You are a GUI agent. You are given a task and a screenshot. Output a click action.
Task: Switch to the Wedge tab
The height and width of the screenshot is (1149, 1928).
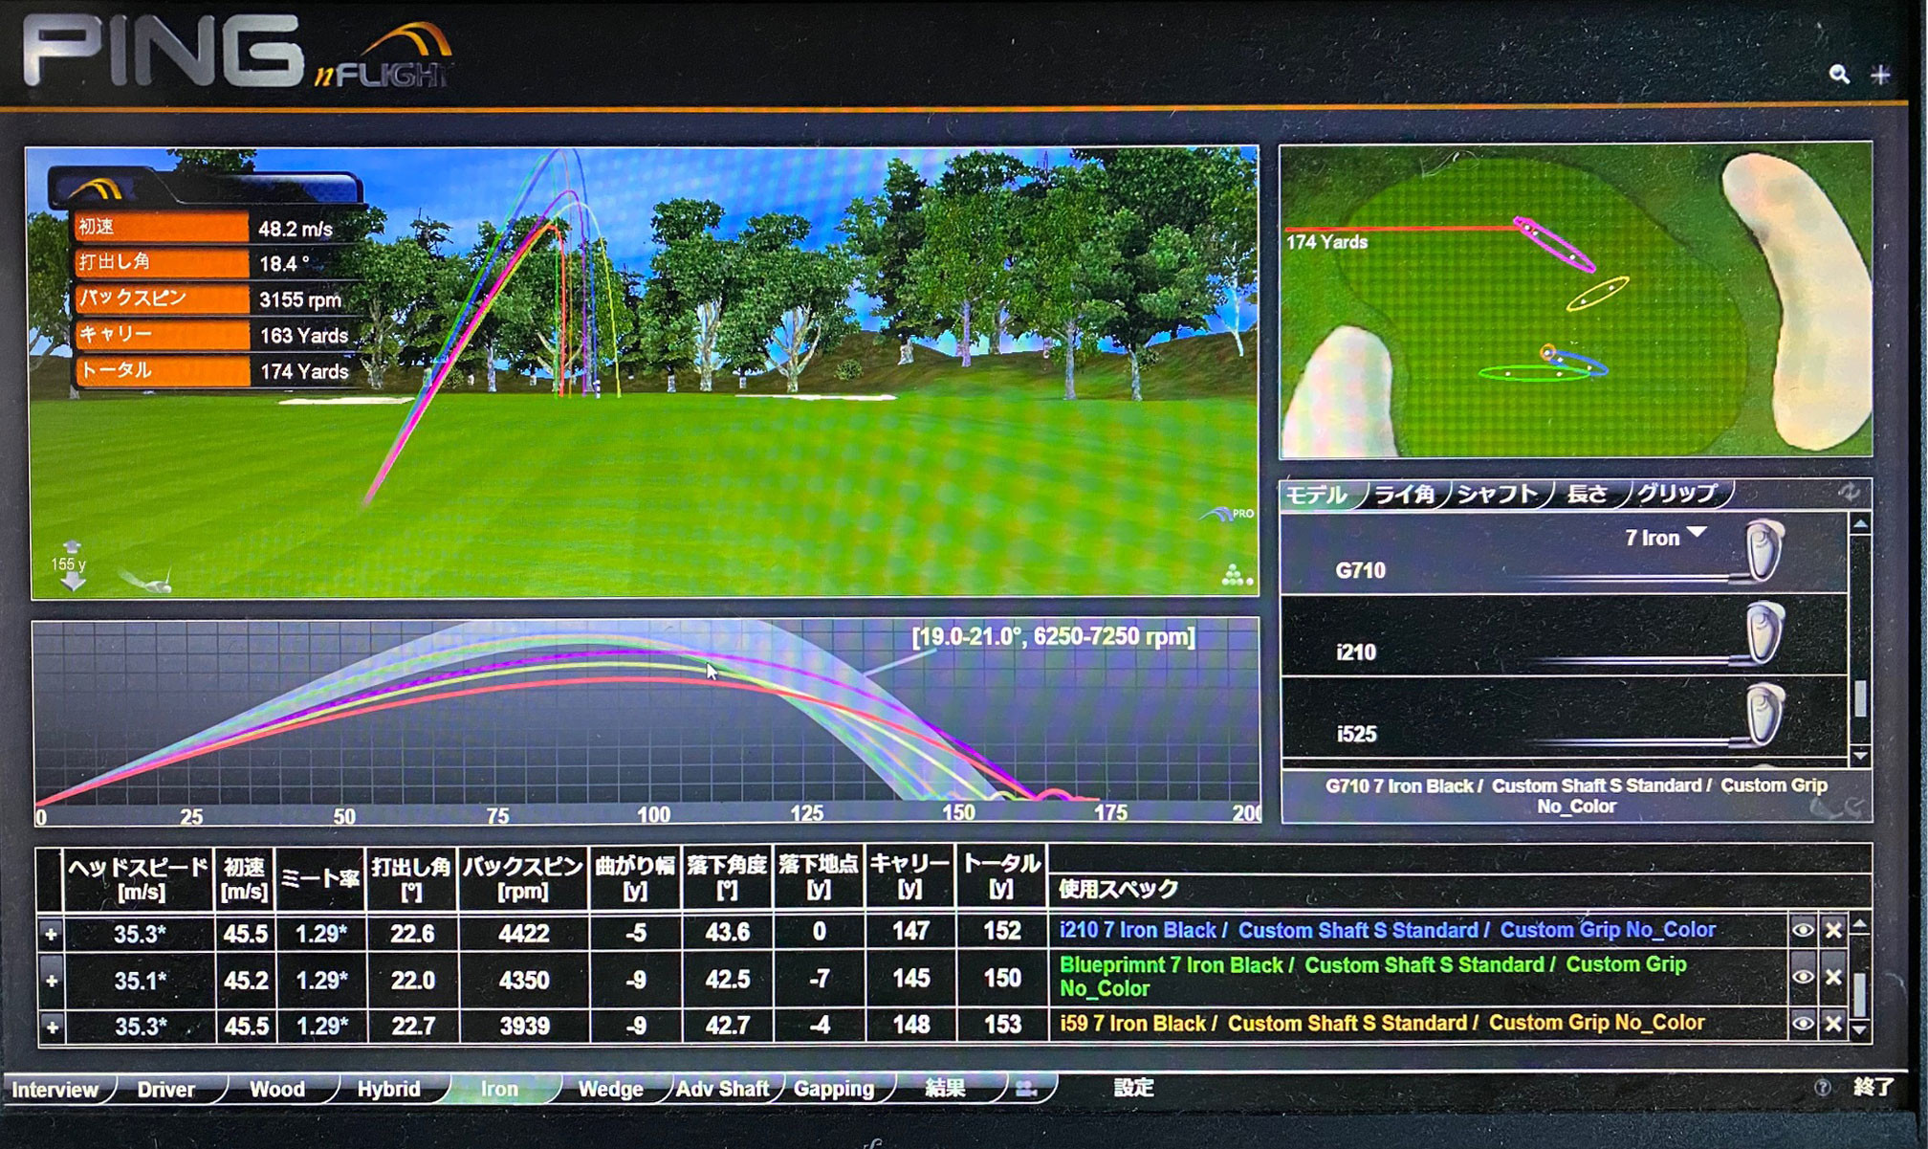point(610,1089)
